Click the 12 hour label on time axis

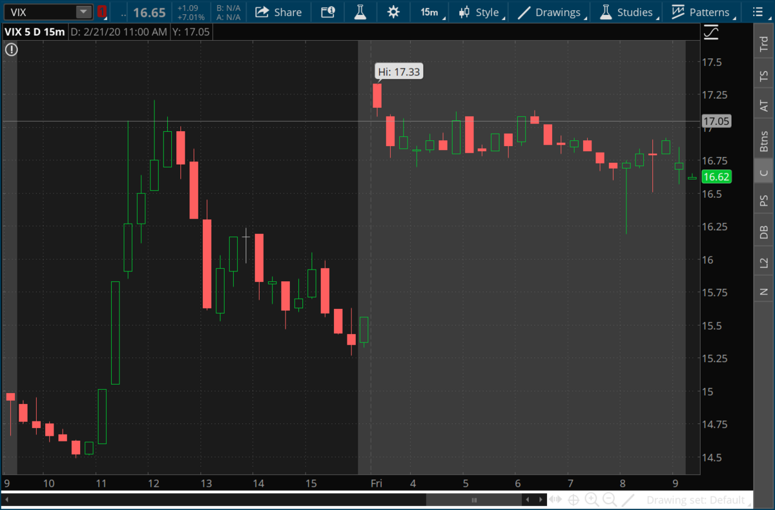pyautogui.click(x=153, y=483)
